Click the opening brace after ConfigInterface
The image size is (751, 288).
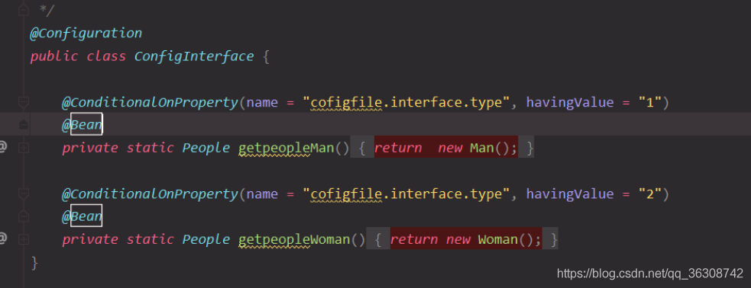click(x=267, y=57)
